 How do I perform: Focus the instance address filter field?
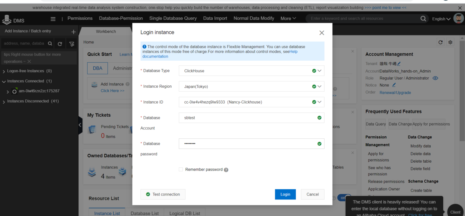pos(24,44)
